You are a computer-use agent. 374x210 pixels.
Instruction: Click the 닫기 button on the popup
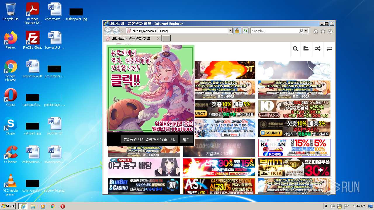pyautogui.click(x=186, y=139)
